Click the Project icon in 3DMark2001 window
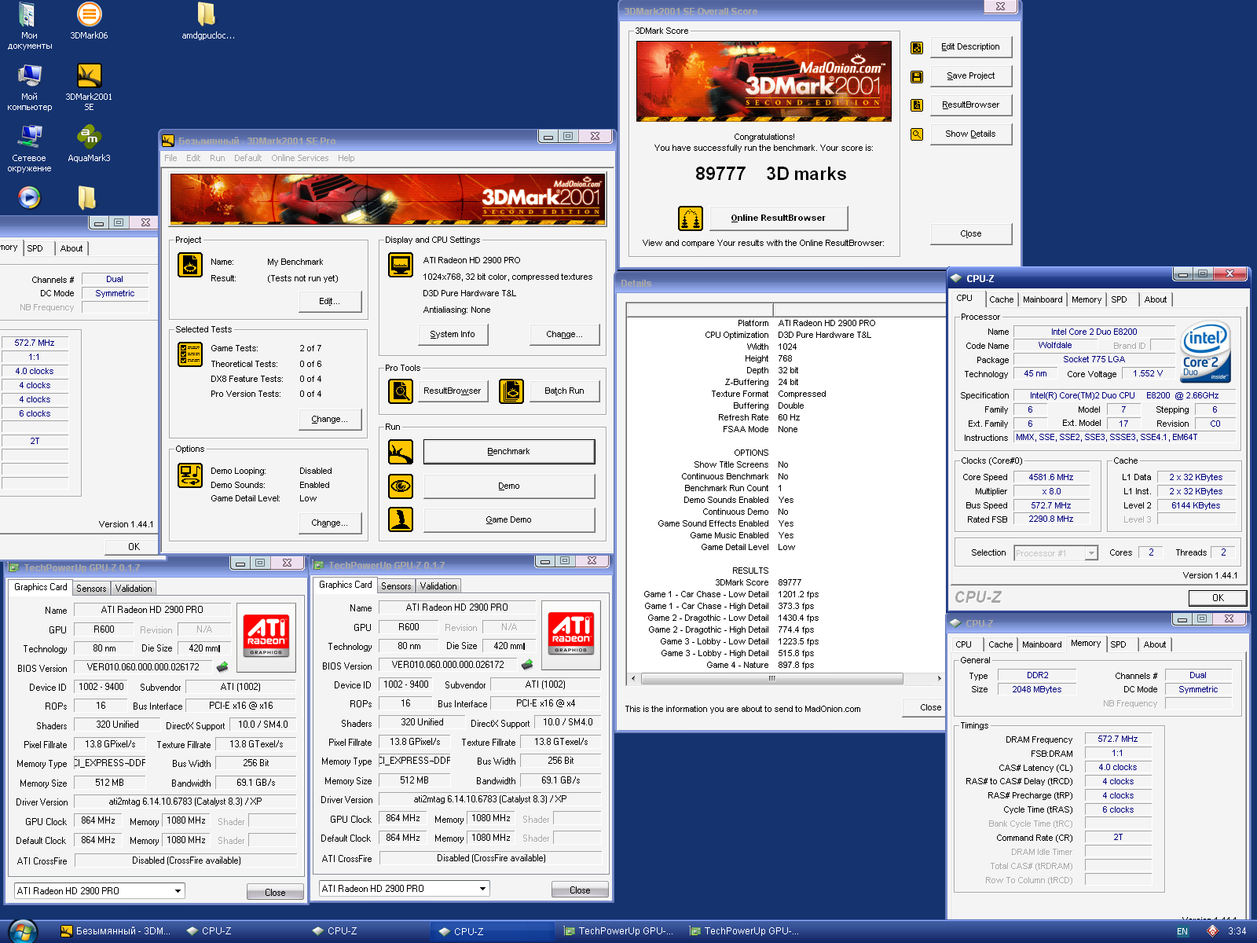This screenshot has width=1257, height=943. pyautogui.click(x=190, y=265)
